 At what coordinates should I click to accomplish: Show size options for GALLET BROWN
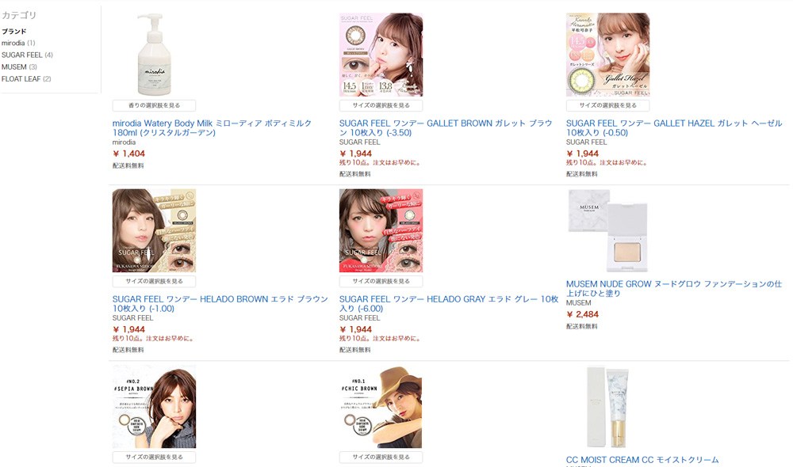(x=381, y=105)
